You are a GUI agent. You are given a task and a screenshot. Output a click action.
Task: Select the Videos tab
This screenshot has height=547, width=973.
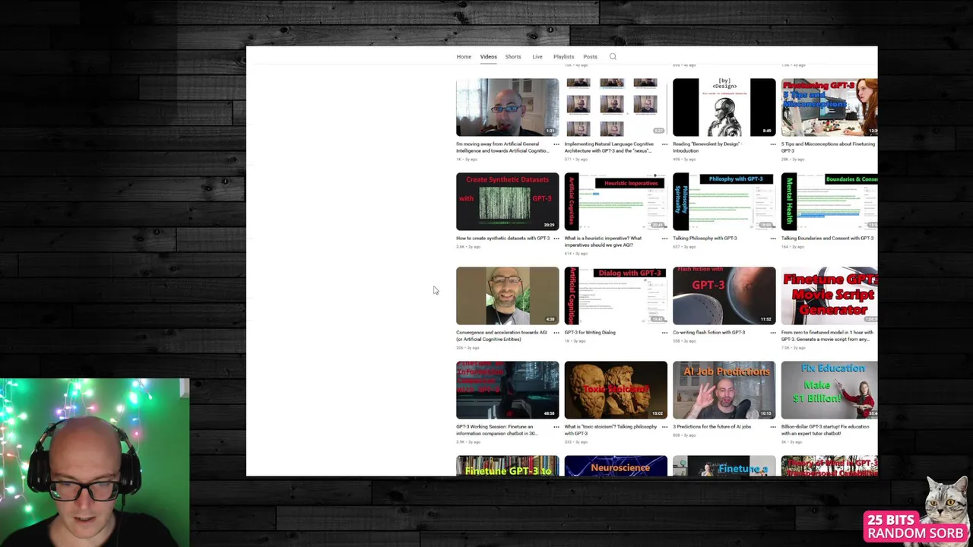[488, 56]
